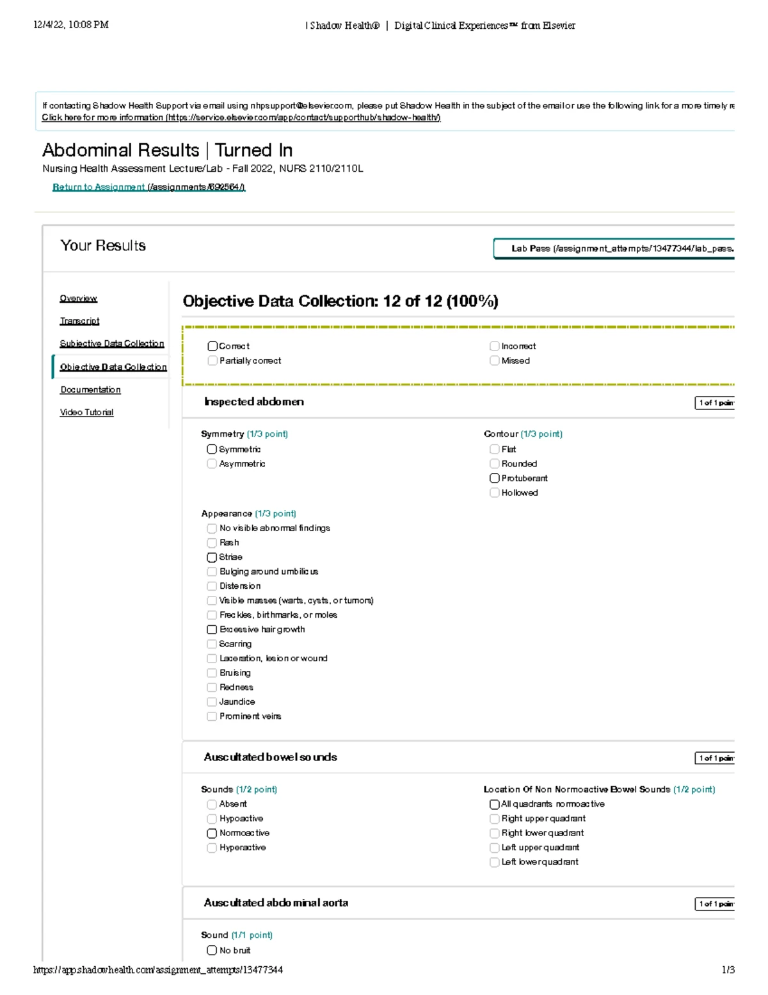768x995 pixels.
Task: Select the Rounded contour option
Action: 494,463
